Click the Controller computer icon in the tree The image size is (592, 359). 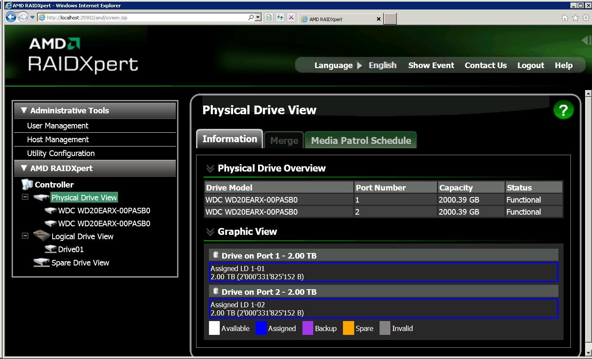[x=27, y=184]
